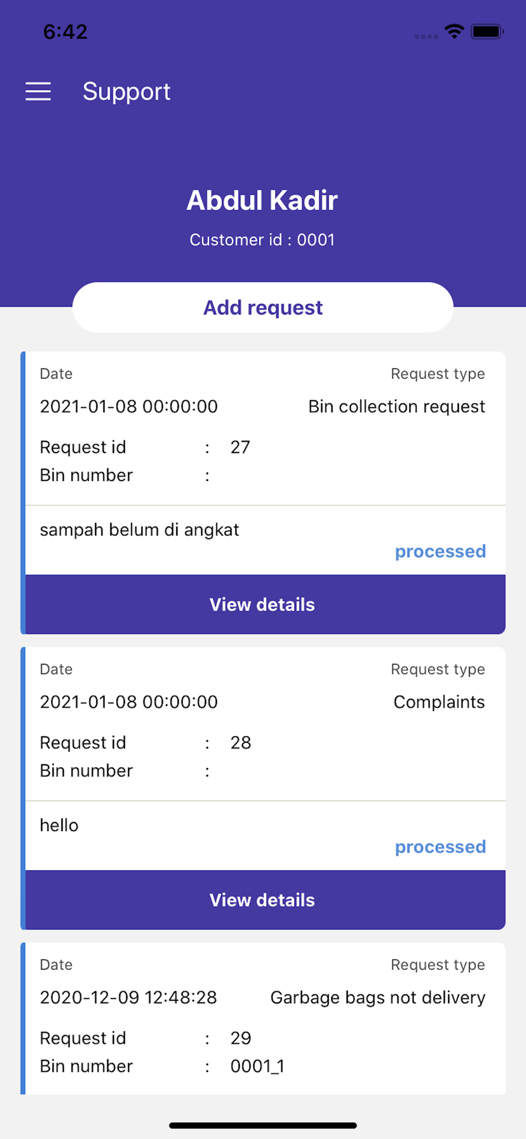This screenshot has height=1139, width=526.
Task: Tap request id value 27
Action: (x=240, y=447)
